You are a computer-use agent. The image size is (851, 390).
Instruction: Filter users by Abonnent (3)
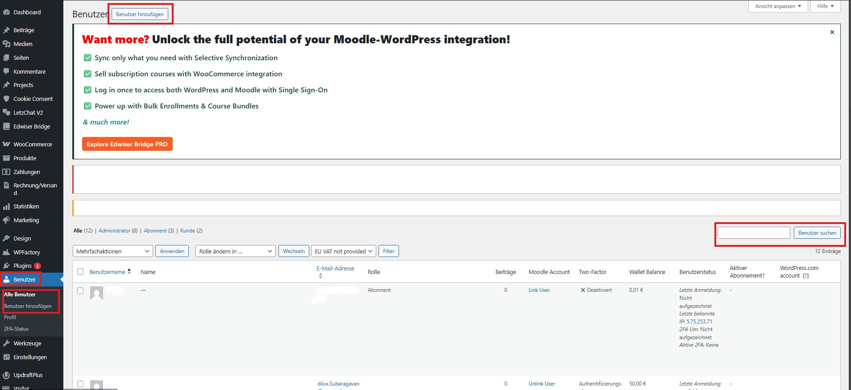[159, 231]
